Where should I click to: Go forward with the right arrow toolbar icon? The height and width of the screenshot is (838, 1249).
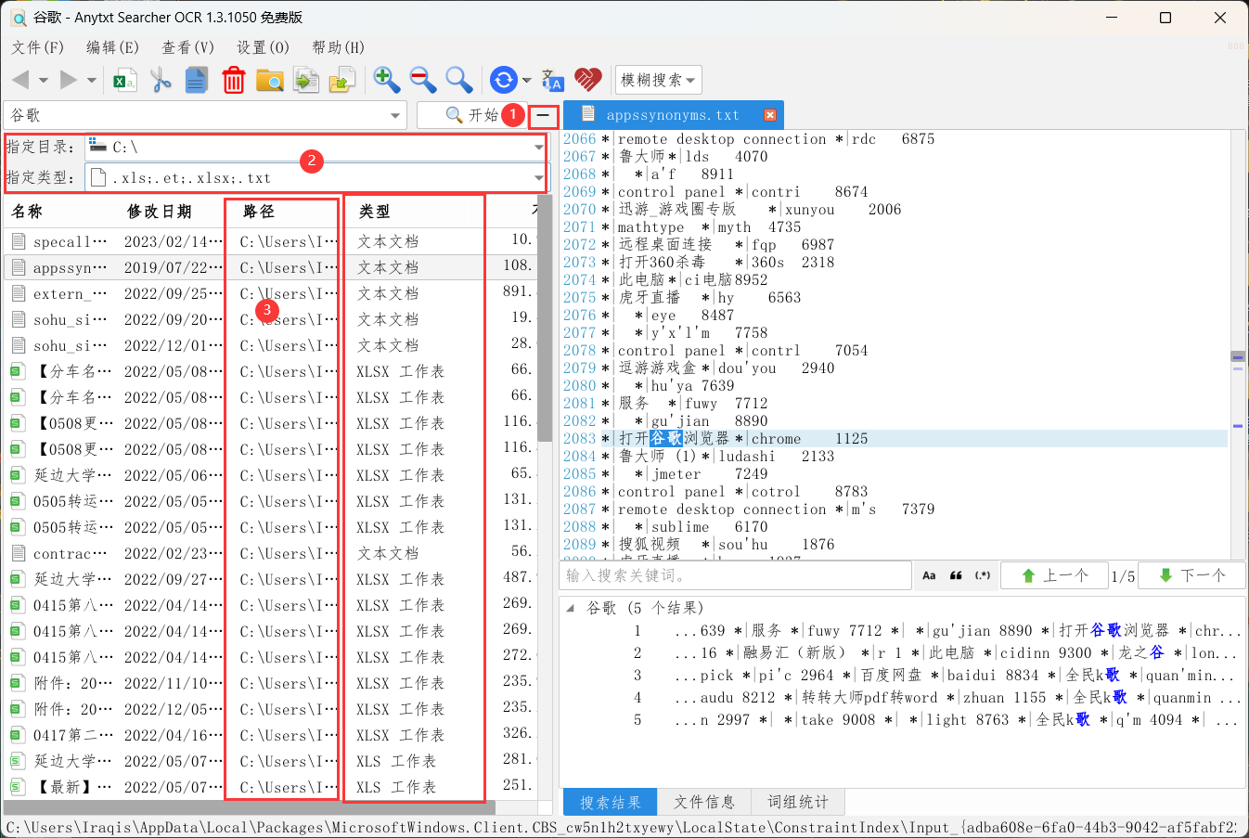[x=68, y=80]
